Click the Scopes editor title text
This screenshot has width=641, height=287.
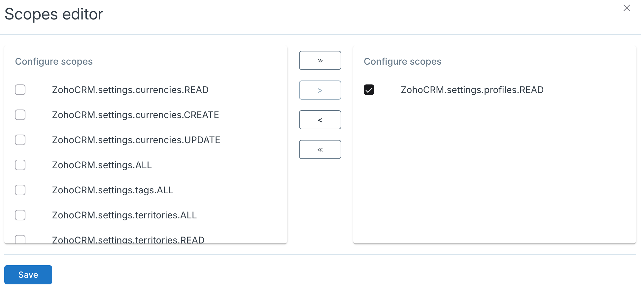(x=53, y=14)
